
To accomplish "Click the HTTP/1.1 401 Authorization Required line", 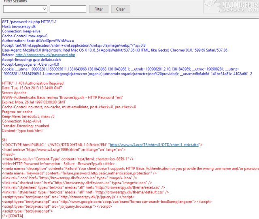I will pos(33,83).
